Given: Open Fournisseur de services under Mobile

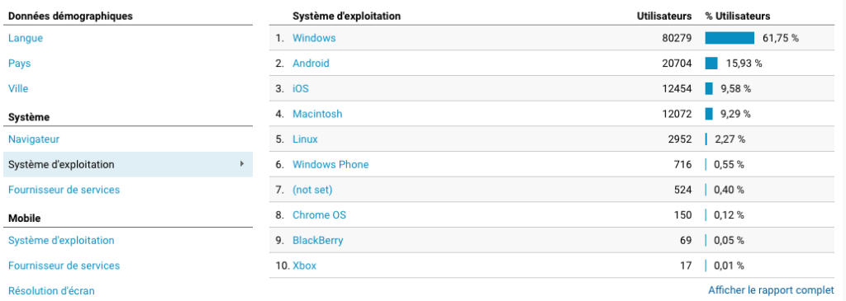Looking at the screenshot, I should (64, 266).
